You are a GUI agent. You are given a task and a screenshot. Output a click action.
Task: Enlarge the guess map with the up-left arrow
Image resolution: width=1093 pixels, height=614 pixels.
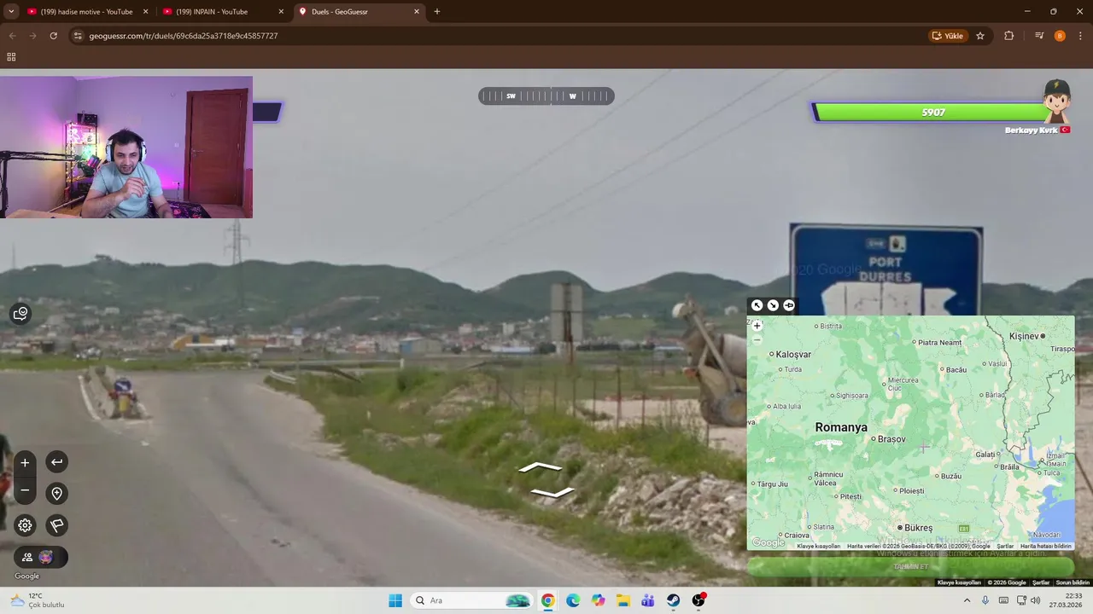pos(757,305)
